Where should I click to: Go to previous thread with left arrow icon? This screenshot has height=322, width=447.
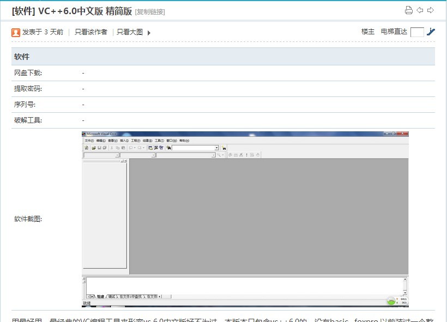point(420,10)
